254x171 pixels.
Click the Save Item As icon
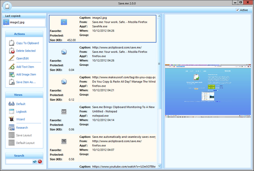coord(12,82)
